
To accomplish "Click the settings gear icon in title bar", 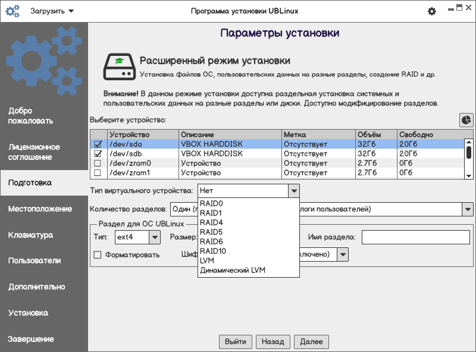I will coord(432,11).
